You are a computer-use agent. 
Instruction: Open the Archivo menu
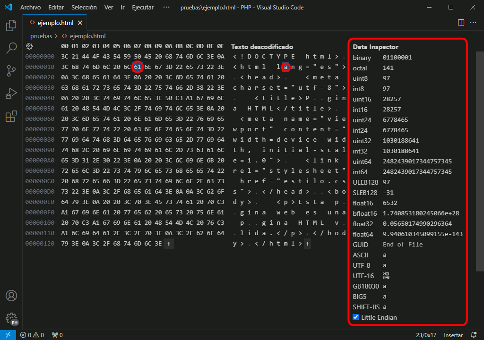click(30, 7)
